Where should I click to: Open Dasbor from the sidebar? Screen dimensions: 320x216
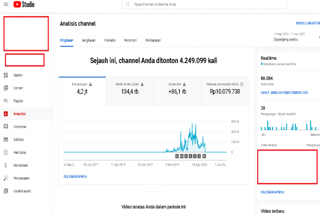[18, 75]
